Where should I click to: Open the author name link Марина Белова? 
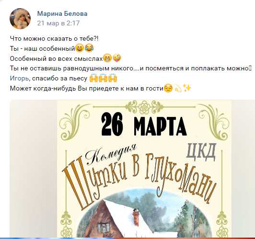coord(62,13)
